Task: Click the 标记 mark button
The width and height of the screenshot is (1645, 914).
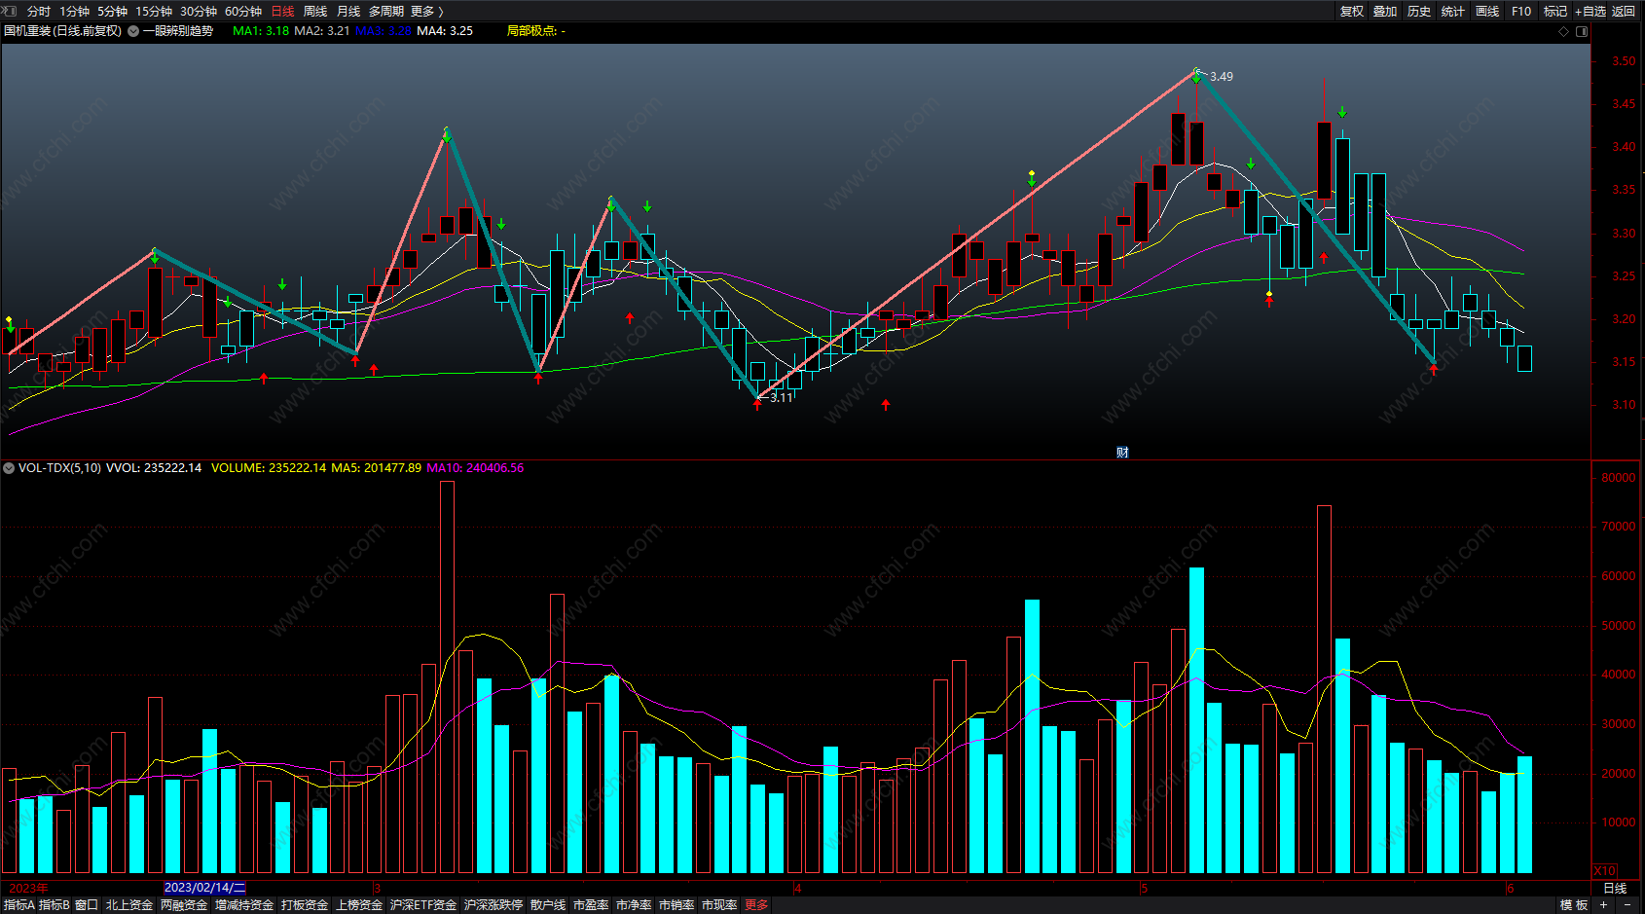Action: click(x=1555, y=12)
